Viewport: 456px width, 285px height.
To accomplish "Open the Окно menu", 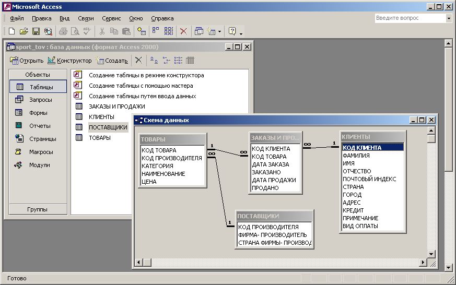I will tap(136, 18).
